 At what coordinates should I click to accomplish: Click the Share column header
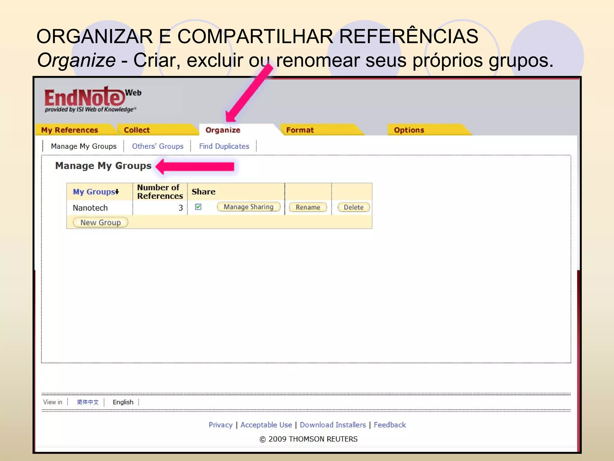204,192
